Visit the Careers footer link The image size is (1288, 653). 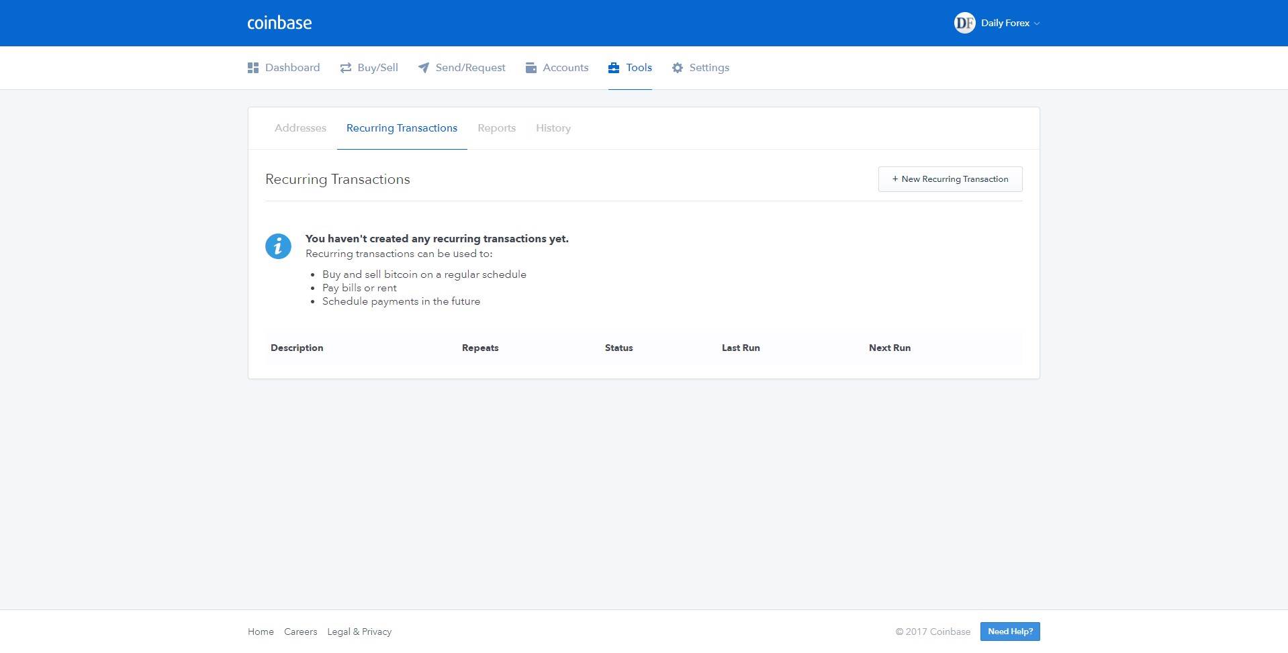(x=300, y=632)
